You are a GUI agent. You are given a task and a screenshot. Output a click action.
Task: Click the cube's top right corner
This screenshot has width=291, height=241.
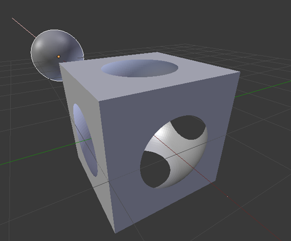pyautogui.click(x=240, y=72)
